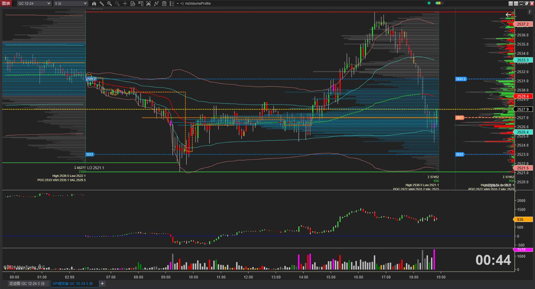Image resolution: width=535 pixels, height=289 pixels.
Task: Click the second gray window link button
Action: [x=516, y=4]
